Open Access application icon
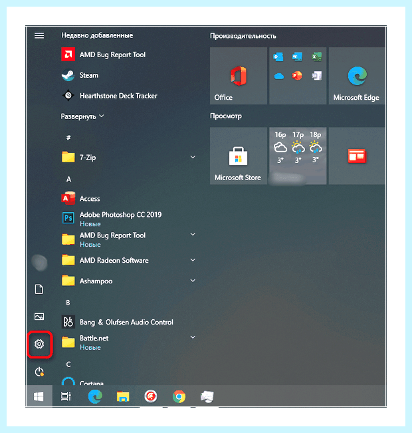This screenshot has height=433, width=412. coord(68,198)
